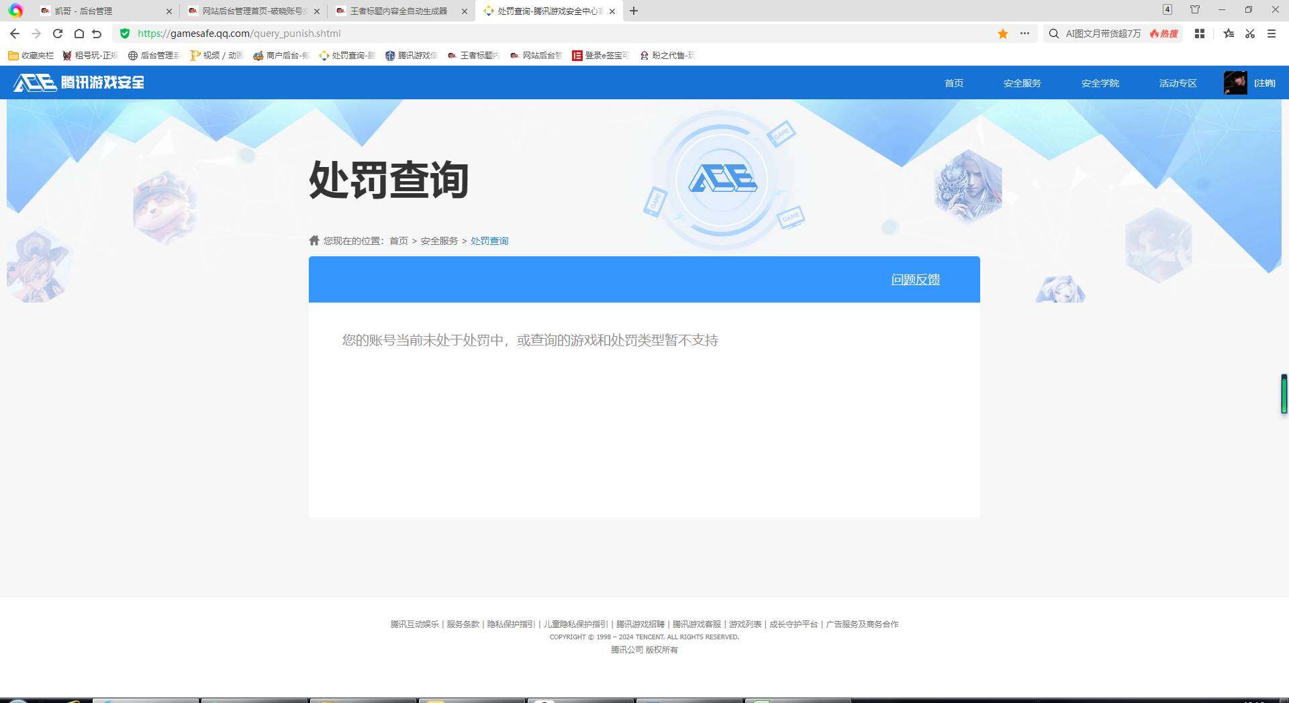Image resolution: width=1289 pixels, height=703 pixels.
Task: Open the browser apps grid icon
Action: [x=1199, y=34]
